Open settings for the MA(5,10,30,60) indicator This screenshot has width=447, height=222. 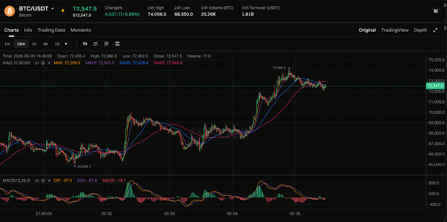point(43,63)
